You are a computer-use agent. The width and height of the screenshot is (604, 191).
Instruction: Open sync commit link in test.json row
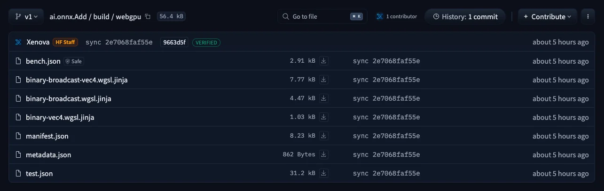[x=386, y=174]
